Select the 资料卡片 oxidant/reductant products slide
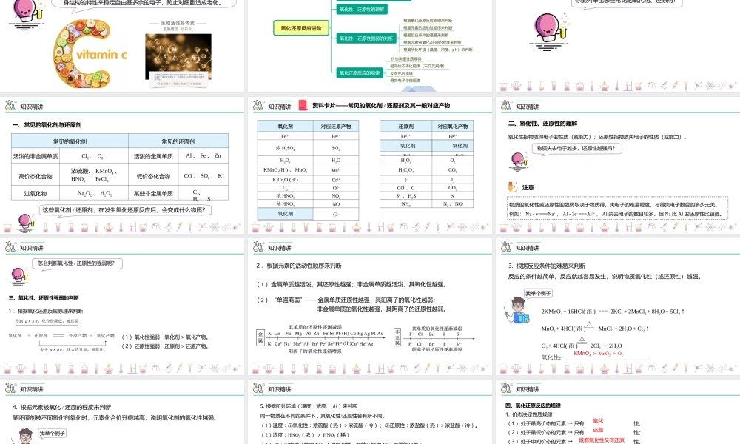 (x=370, y=165)
